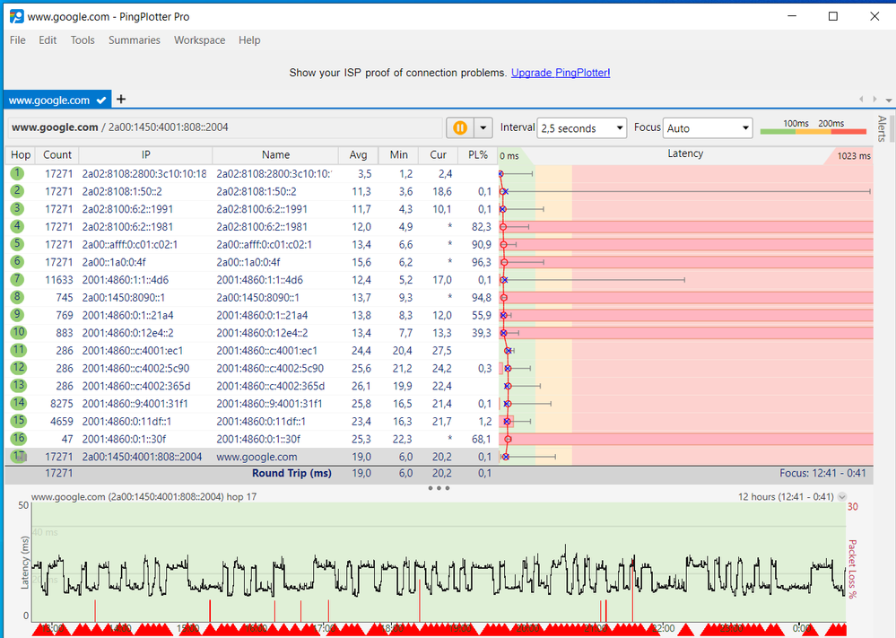Click the Upgrade PingPlotter! link
The image size is (896, 638).
pos(560,73)
